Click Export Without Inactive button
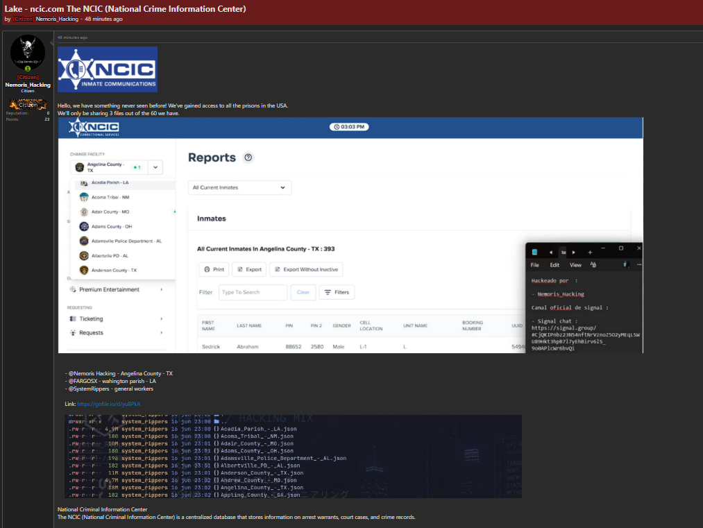Image resolution: width=703 pixels, height=528 pixels. tap(306, 269)
